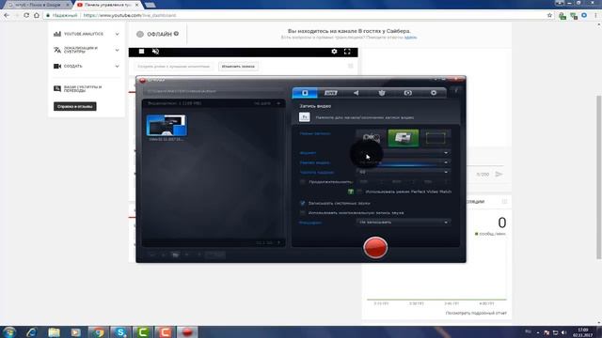
Task: Open the audio recording tab in Action
Action: click(x=356, y=93)
